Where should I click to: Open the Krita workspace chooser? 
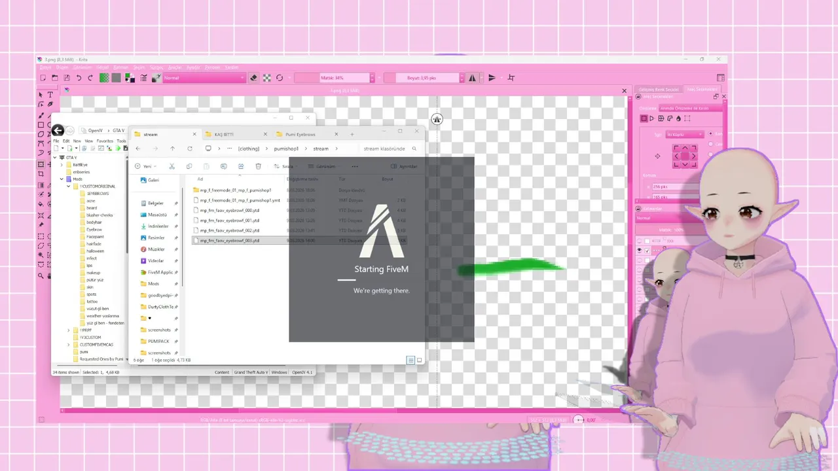pyautogui.click(x=720, y=78)
